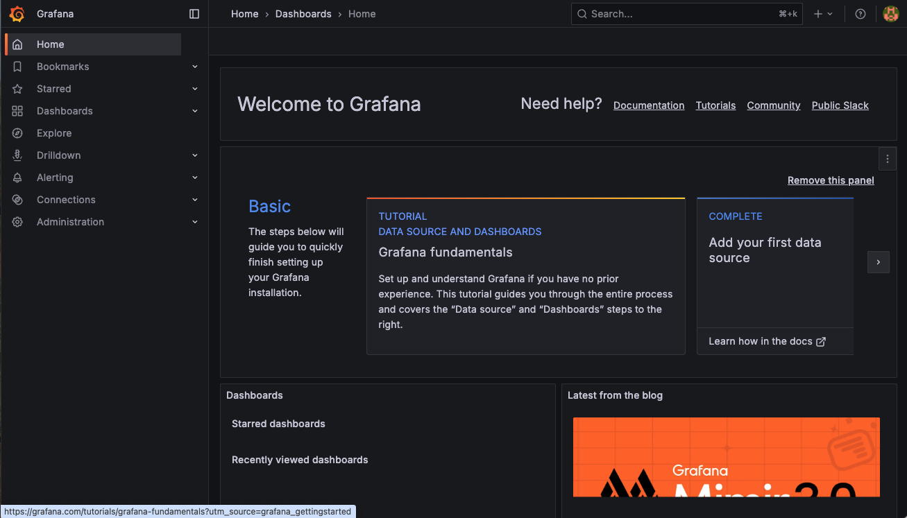Open Explore from the sidebar

coord(54,132)
